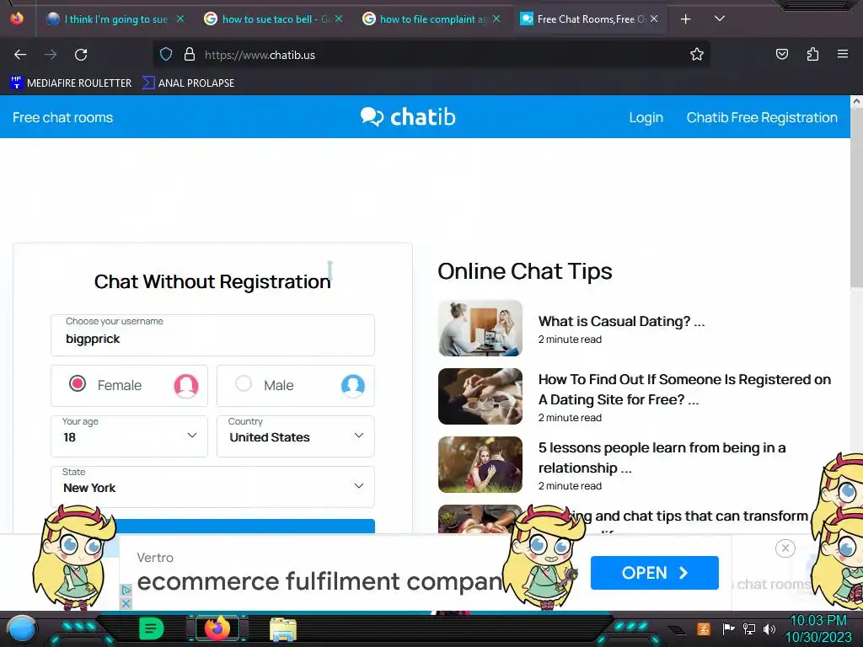This screenshot has height=647, width=863.
Task: Click the OPEN button on the Vertro ad
Action: [x=654, y=573]
